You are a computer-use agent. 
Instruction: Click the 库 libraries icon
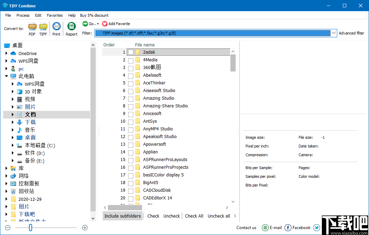click(13, 168)
